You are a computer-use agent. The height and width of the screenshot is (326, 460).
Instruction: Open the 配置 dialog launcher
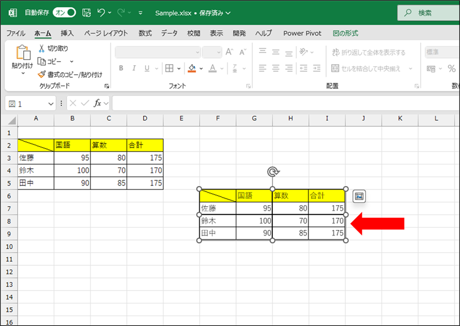click(x=416, y=86)
